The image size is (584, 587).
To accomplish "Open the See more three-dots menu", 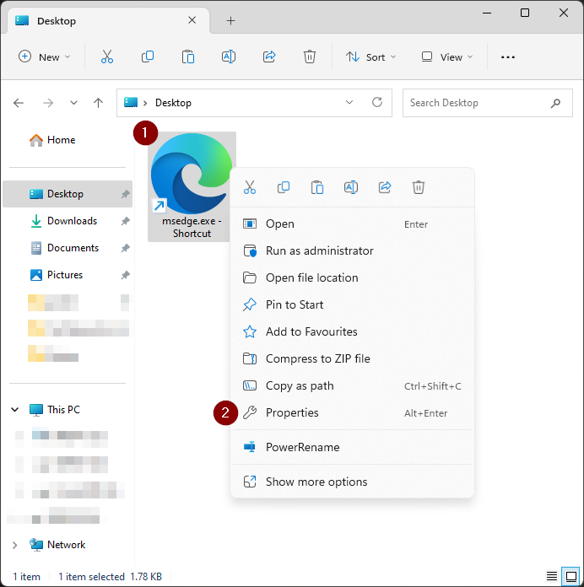I will [507, 57].
